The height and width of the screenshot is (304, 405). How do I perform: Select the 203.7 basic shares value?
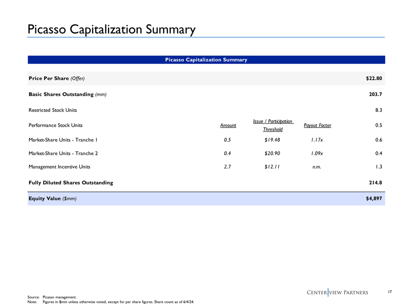(x=376, y=94)
